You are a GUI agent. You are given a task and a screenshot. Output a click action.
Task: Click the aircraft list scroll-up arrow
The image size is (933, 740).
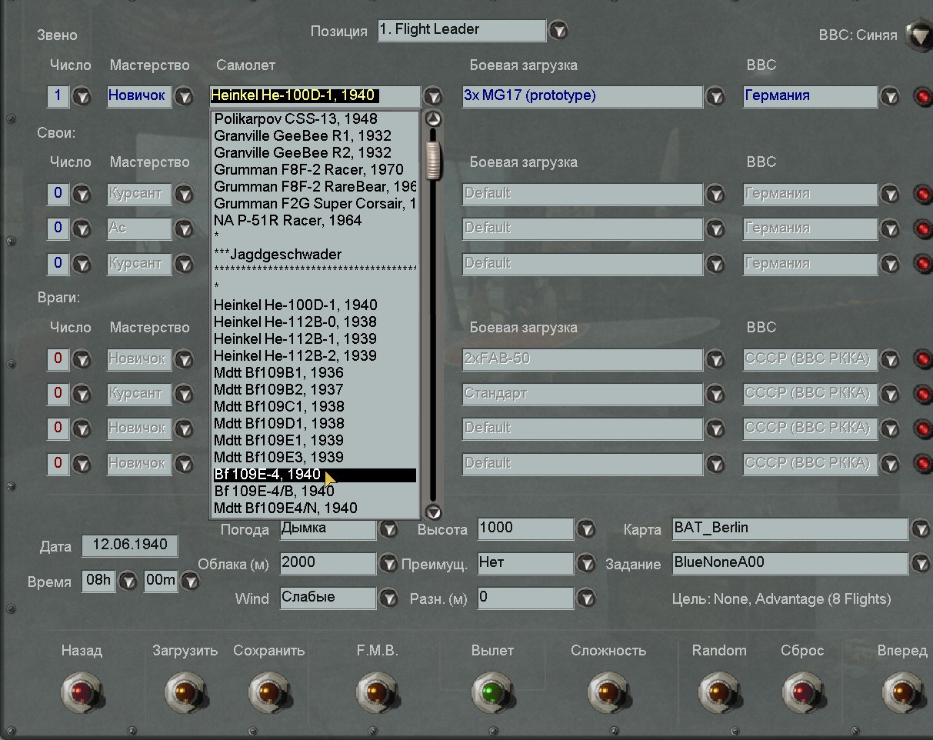(434, 119)
